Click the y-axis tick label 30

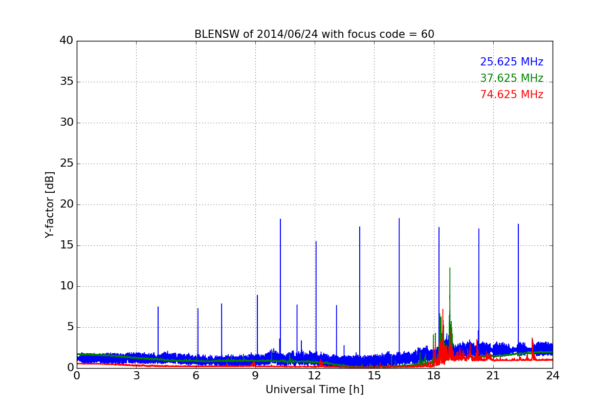pyautogui.click(x=67, y=123)
